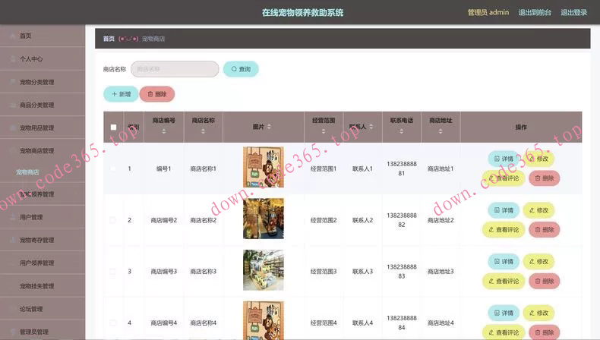Click 修改 for 商店名称2 row
Viewport: 600px width, 340px height.
click(x=538, y=210)
